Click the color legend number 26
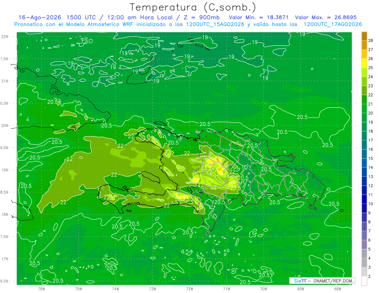This screenshot has width=379, height=293. [371, 58]
